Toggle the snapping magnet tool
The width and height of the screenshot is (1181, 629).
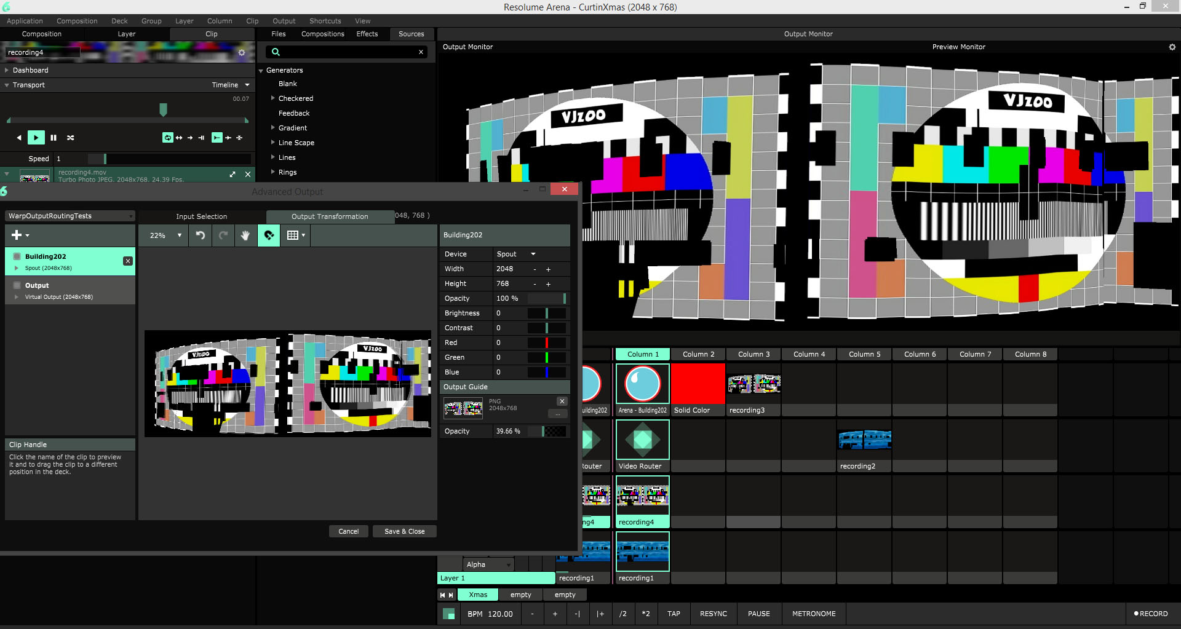coord(269,235)
